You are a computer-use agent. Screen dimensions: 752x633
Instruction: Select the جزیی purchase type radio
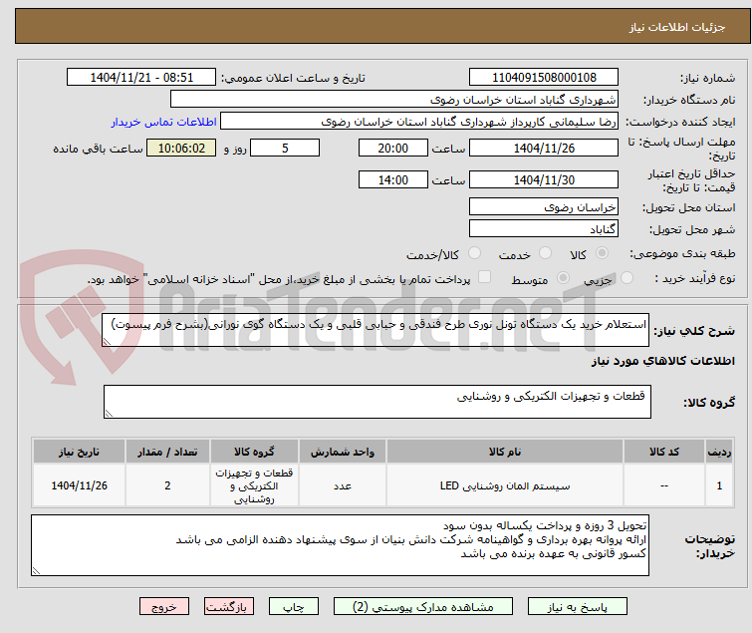[x=627, y=278]
